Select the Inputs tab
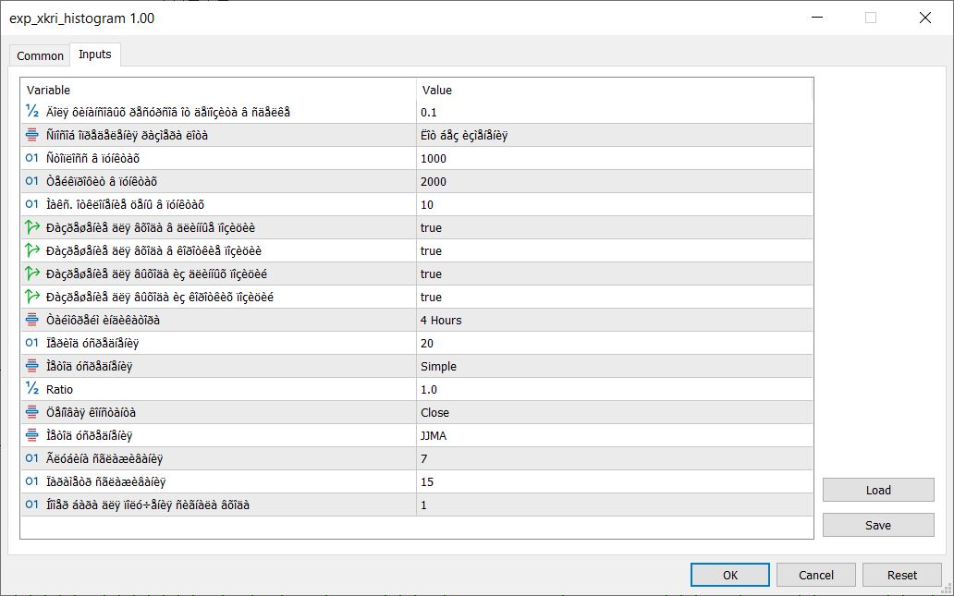The height and width of the screenshot is (596, 954). pyautogui.click(x=95, y=55)
